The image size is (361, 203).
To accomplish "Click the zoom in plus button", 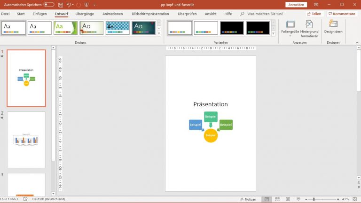I will [338, 199].
